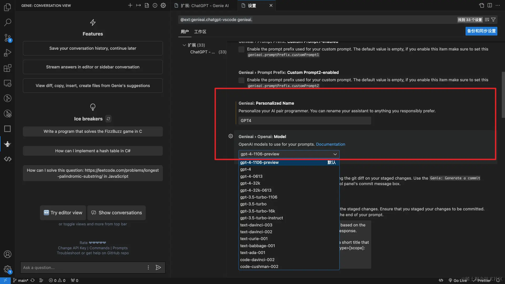Viewport: 505px width, 284px height.
Task: Open the Search view in activity bar
Action: click(x=8, y=22)
